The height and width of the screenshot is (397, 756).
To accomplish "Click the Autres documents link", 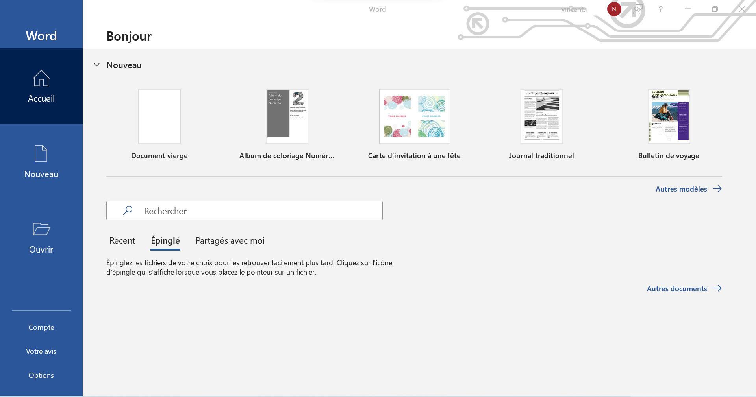I will 677,288.
